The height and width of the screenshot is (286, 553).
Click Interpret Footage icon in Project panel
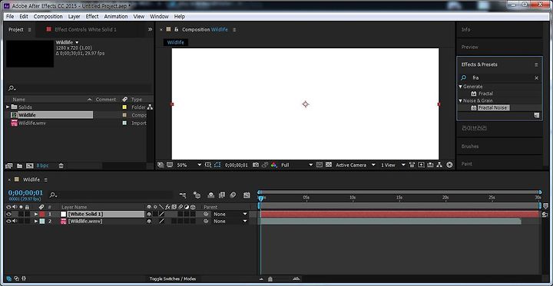[8, 166]
